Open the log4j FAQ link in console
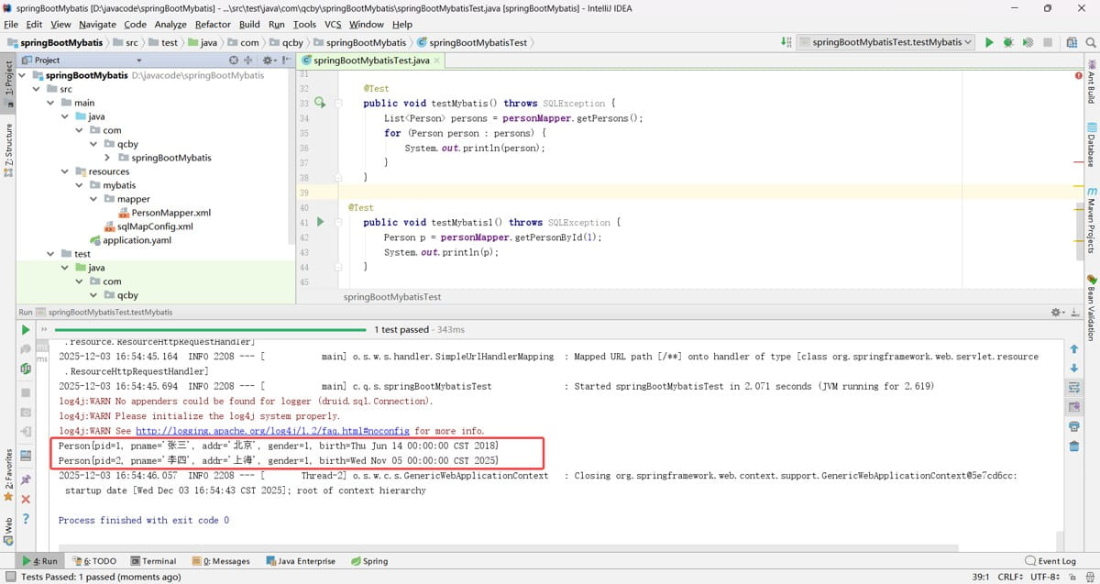 [273, 431]
